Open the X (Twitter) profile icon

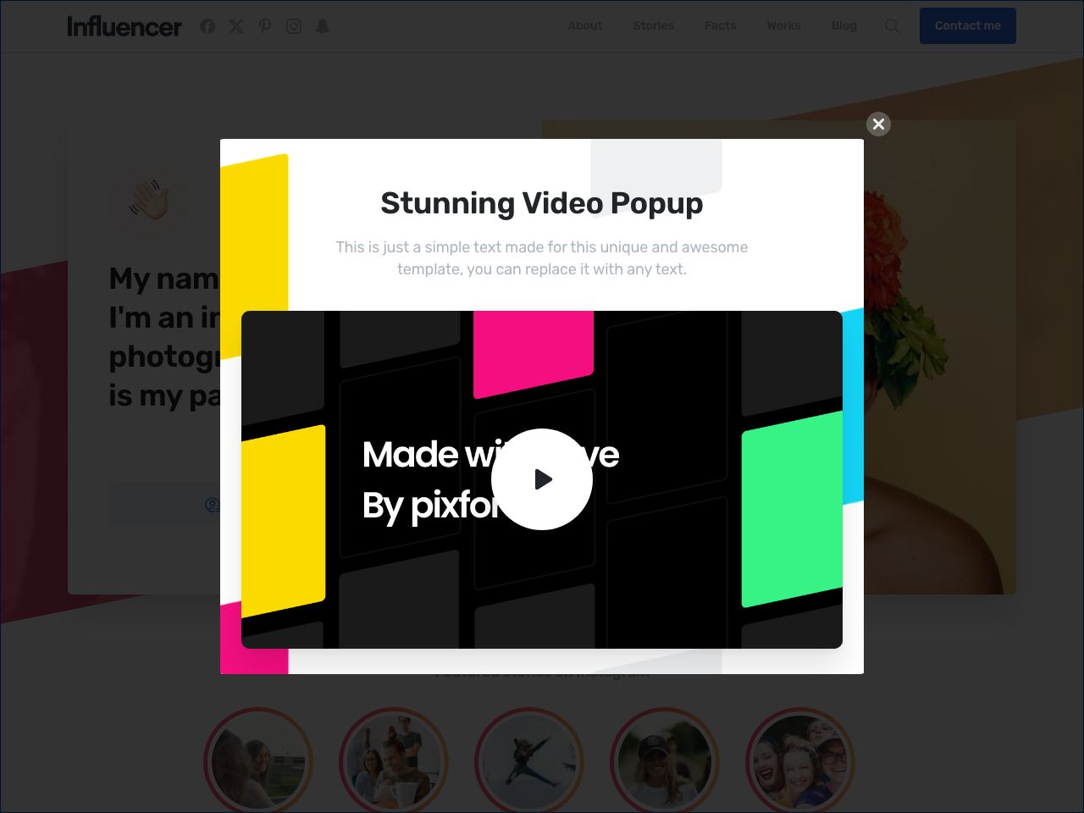pyautogui.click(x=236, y=26)
